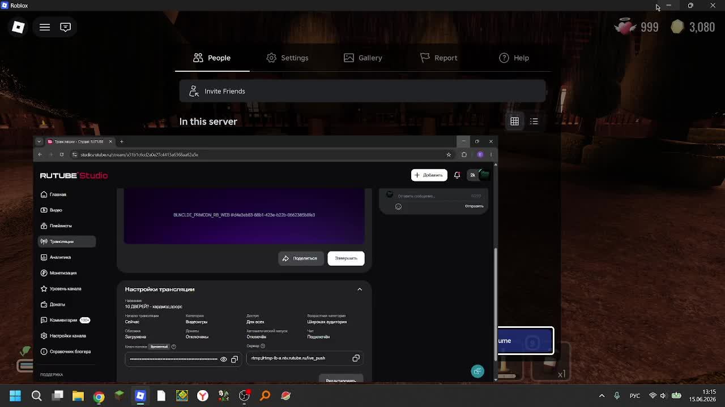Open Yandex Browser from the taskbar
The image size is (725, 407).
(202, 396)
